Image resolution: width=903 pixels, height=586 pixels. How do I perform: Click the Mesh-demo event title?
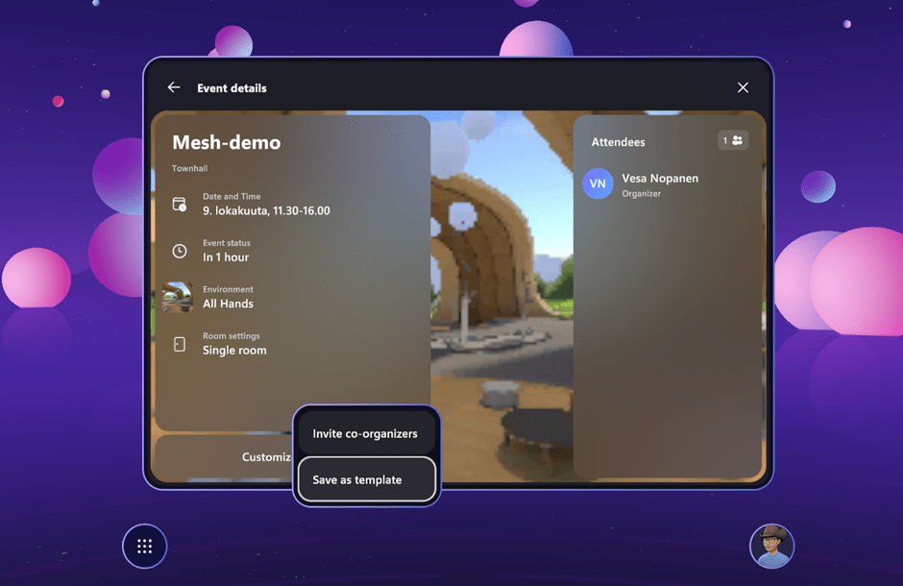[227, 143]
